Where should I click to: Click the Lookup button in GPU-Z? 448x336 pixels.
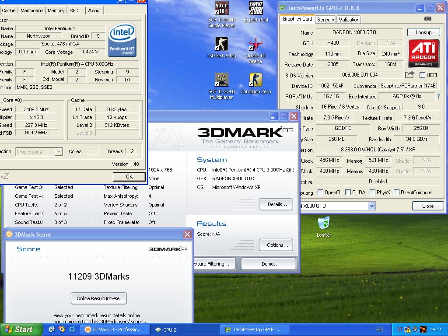(x=423, y=32)
